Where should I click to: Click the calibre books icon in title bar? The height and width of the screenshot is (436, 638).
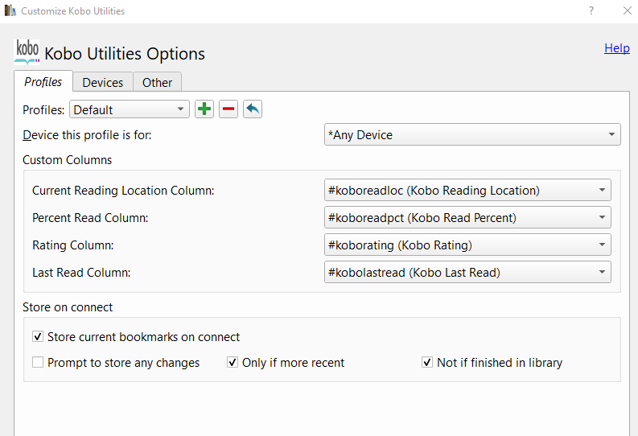tap(10, 11)
